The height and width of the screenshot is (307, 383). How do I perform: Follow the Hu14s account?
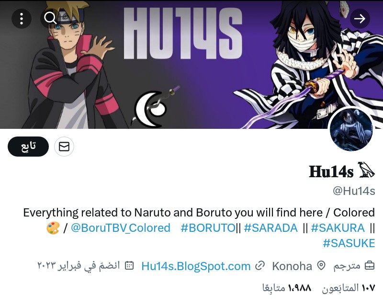coord(28,147)
